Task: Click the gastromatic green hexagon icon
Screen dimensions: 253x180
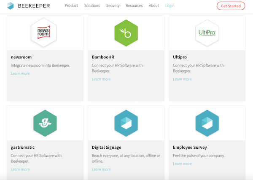Action: pyautogui.click(x=45, y=123)
